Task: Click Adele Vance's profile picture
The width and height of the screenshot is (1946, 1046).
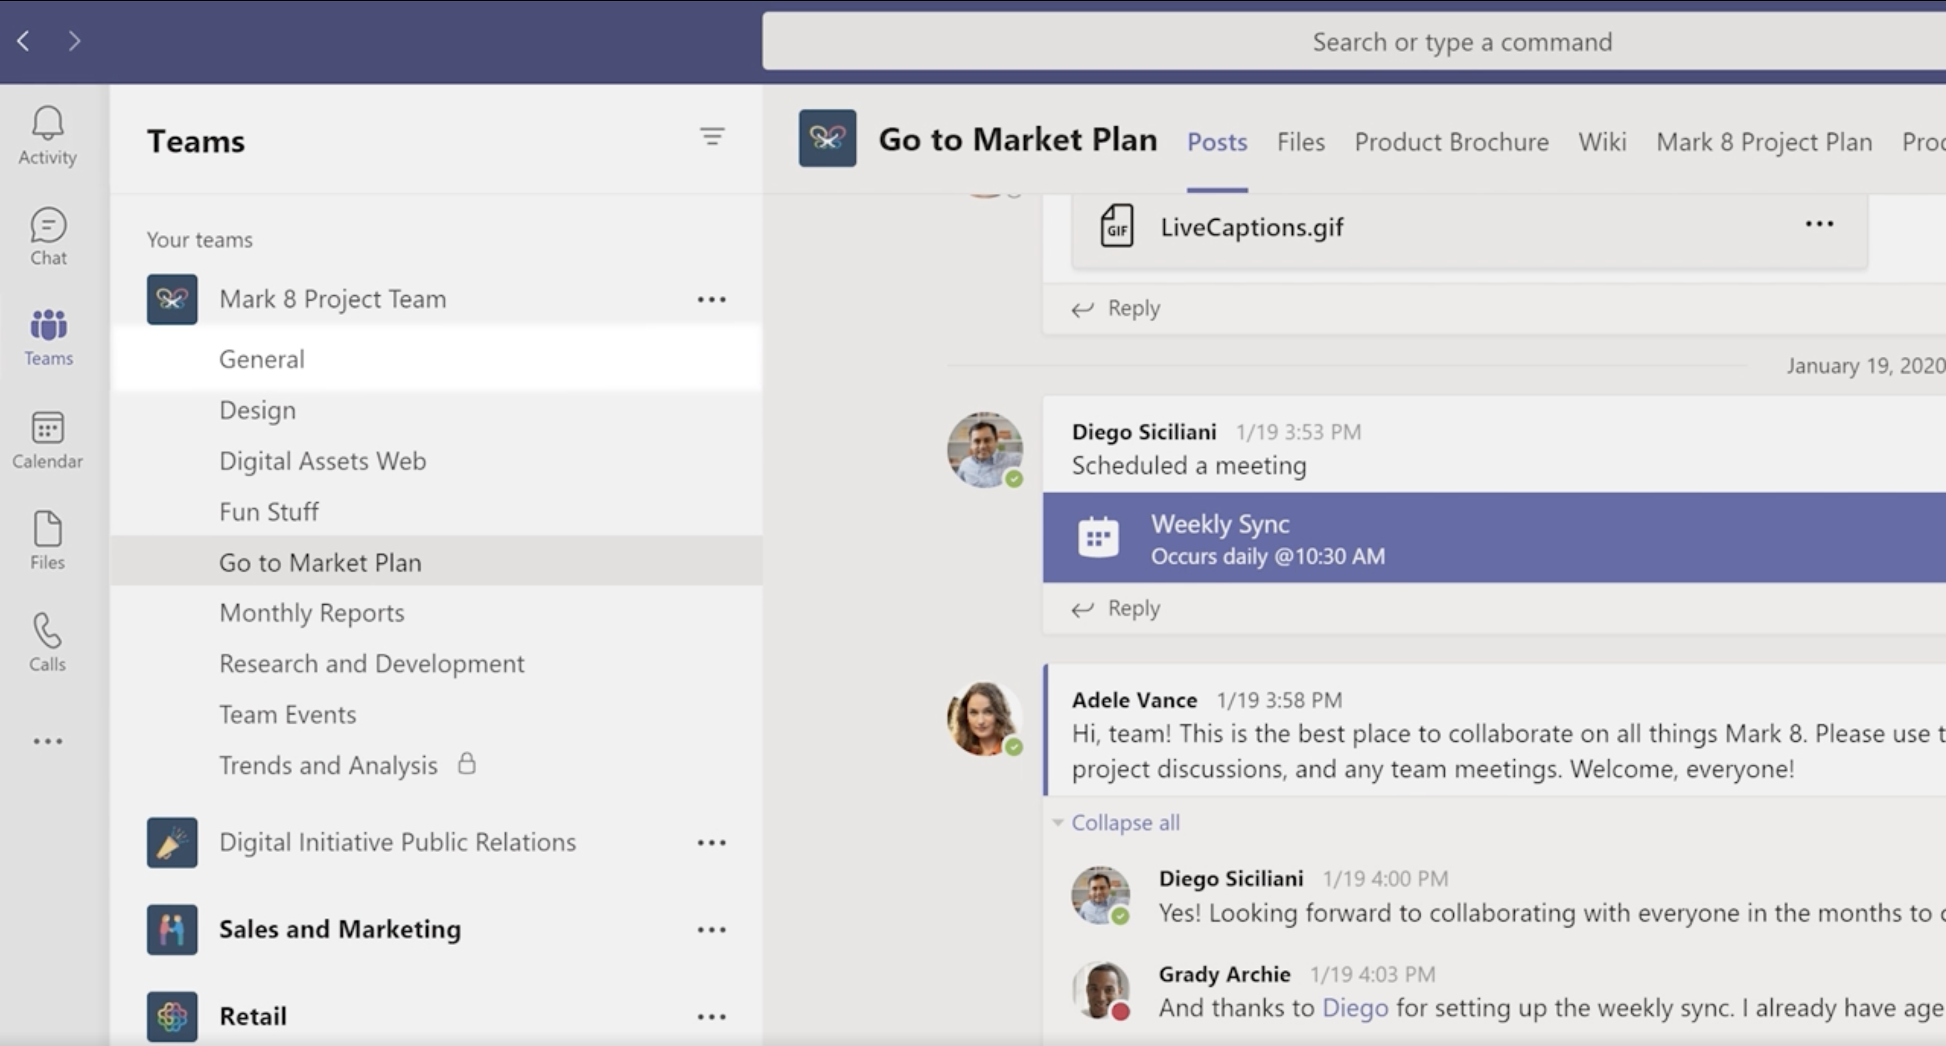Action: coord(985,719)
